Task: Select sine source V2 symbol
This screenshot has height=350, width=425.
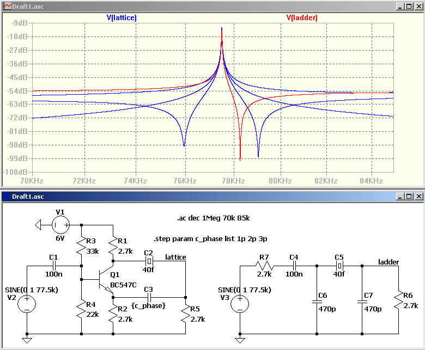Action: [x=27, y=303]
